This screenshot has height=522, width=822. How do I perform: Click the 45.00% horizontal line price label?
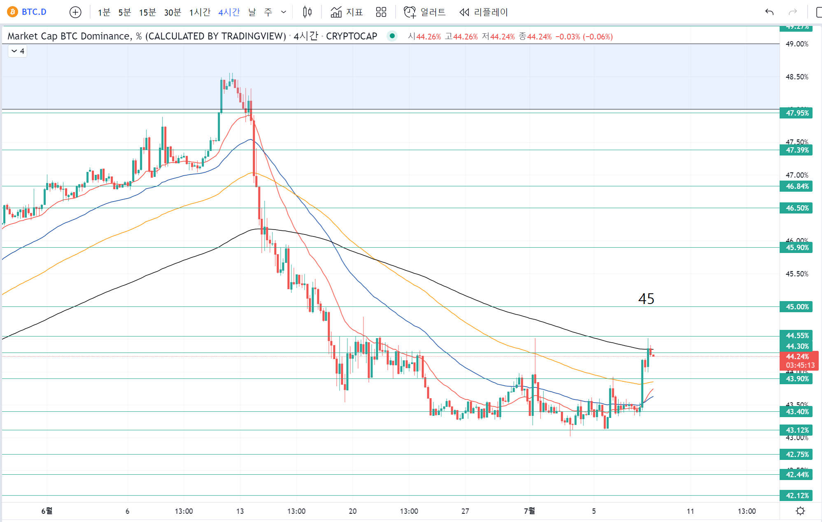click(796, 307)
